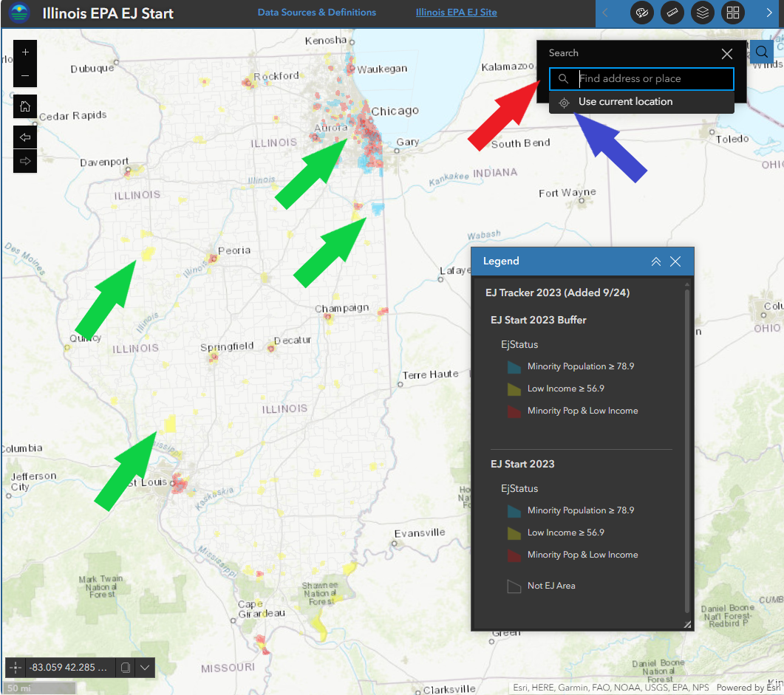Expand coordinate system dropdown arrow
Screen dimensions: 784x695
(145, 667)
